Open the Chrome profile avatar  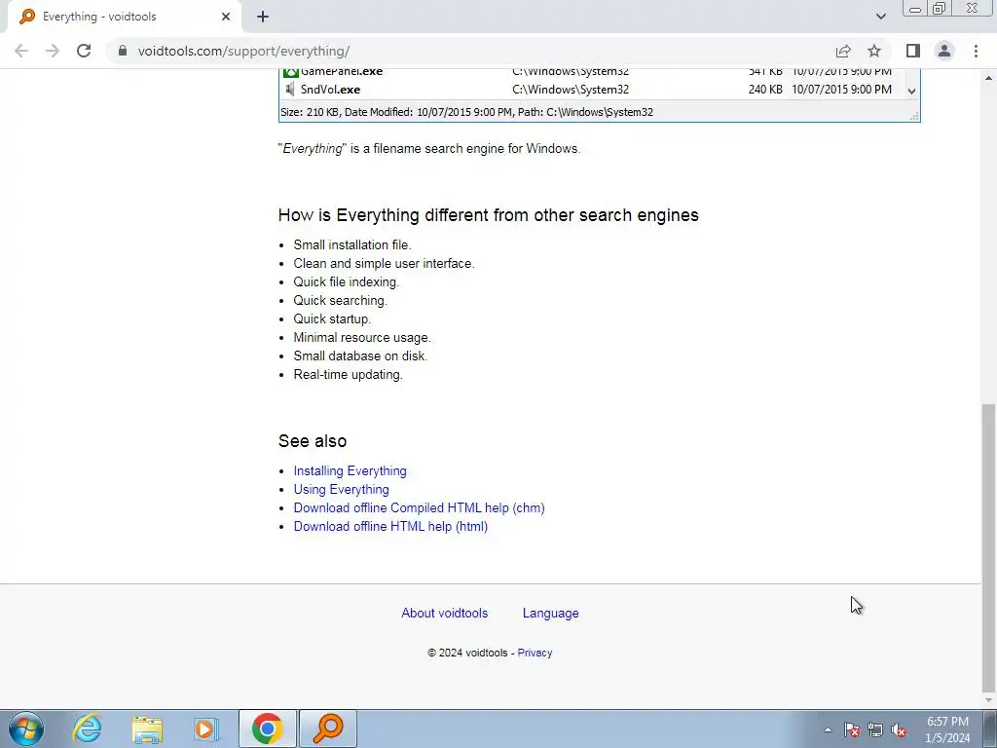pos(944,51)
